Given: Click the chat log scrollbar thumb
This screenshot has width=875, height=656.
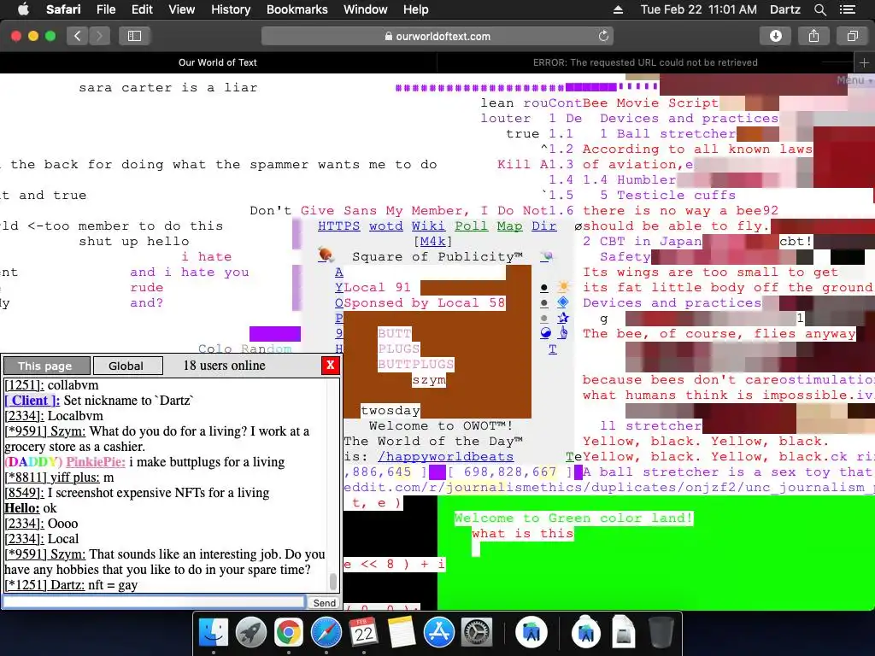Looking at the screenshot, I should click(333, 581).
